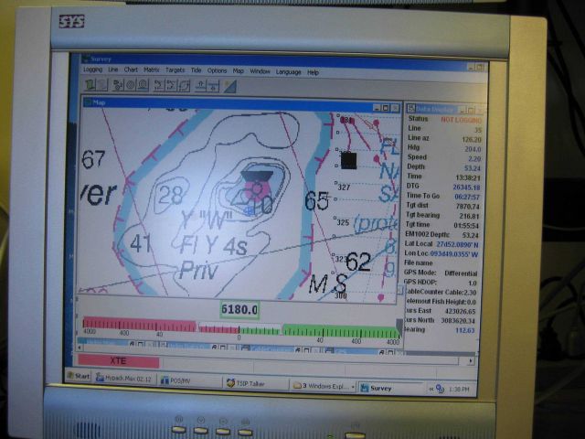Click the first line-arrow toolbar icon

(159, 85)
